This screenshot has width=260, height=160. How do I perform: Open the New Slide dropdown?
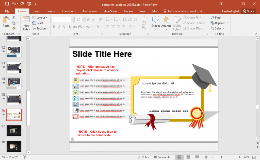click(26, 29)
